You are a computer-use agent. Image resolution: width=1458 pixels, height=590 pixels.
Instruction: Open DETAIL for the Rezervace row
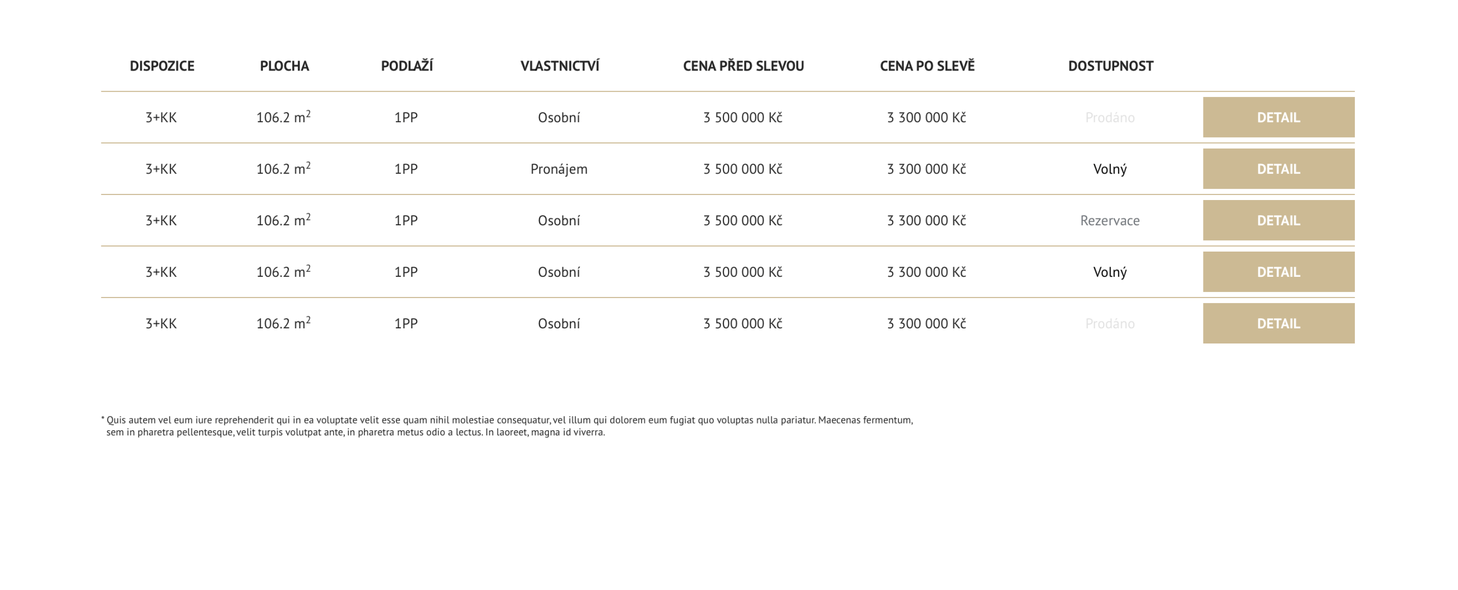(1278, 220)
